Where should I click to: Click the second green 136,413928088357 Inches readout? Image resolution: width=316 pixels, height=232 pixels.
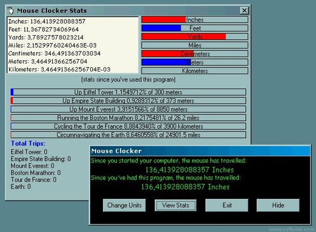coord(185,187)
